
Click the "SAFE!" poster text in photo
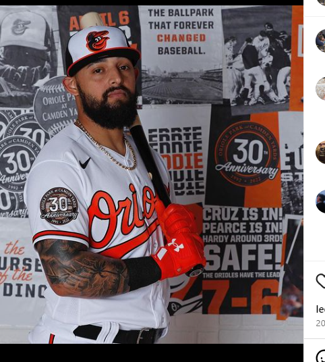coord(243,257)
